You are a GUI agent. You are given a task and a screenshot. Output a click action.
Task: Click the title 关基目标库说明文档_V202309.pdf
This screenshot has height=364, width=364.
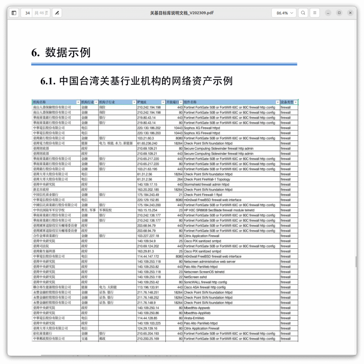pyautogui.click(x=182, y=13)
